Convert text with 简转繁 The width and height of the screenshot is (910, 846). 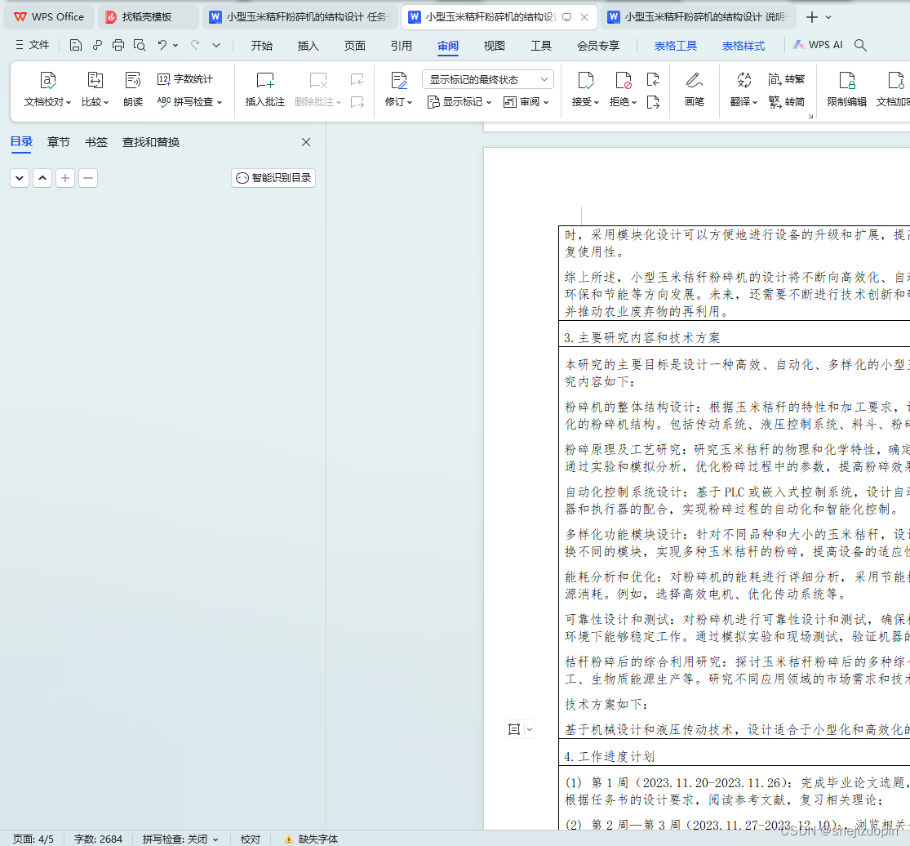[x=787, y=79]
